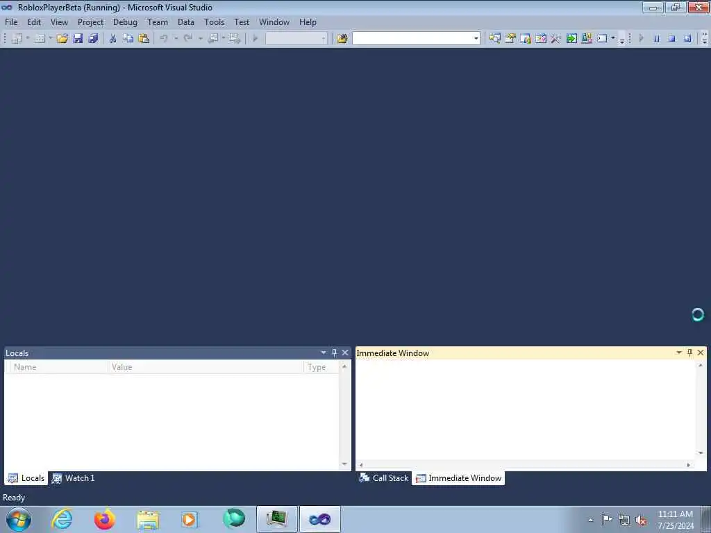Click the Paste clipboard icon
Viewport: 711px width, 533px height.
(x=144, y=39)
